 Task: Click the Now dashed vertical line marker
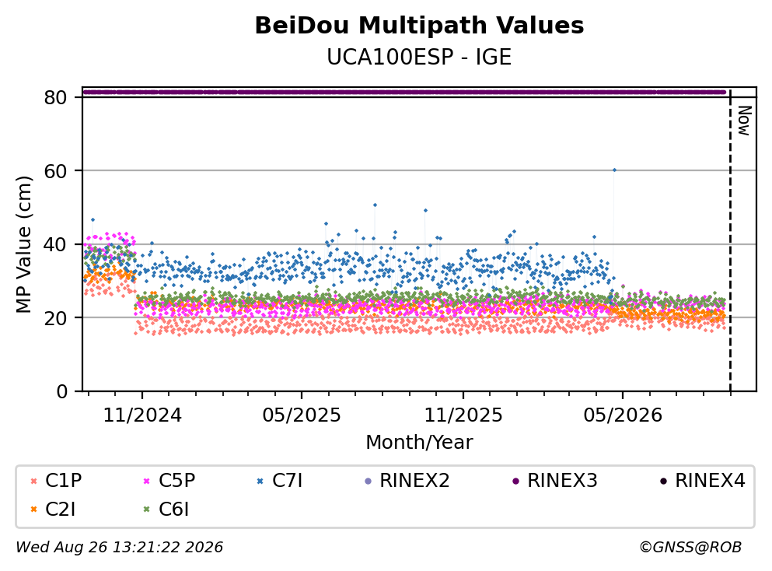730,239
